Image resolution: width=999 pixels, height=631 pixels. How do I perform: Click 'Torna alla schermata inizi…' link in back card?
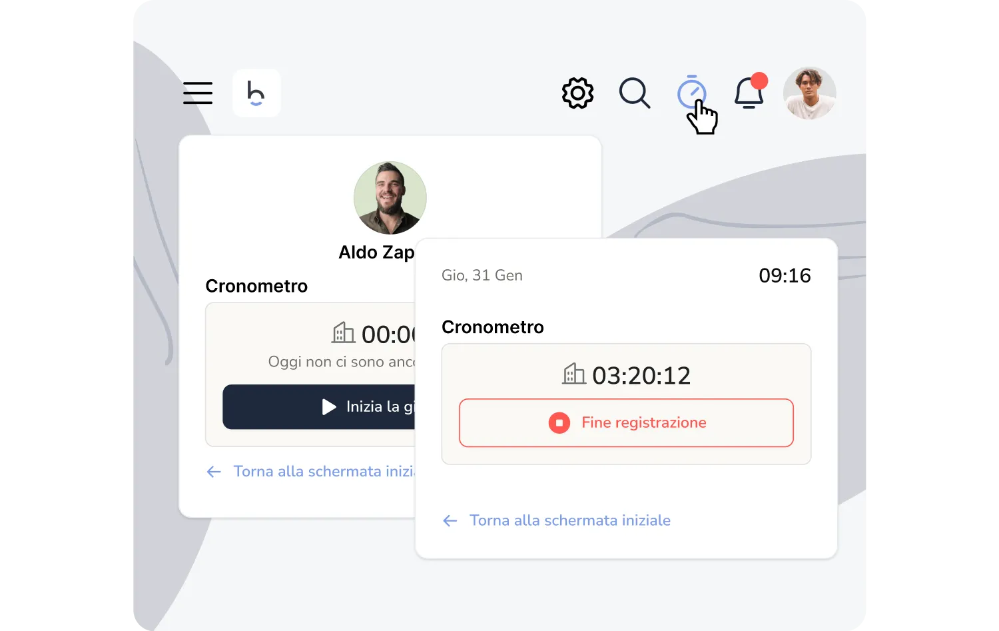tap(324, 471)
